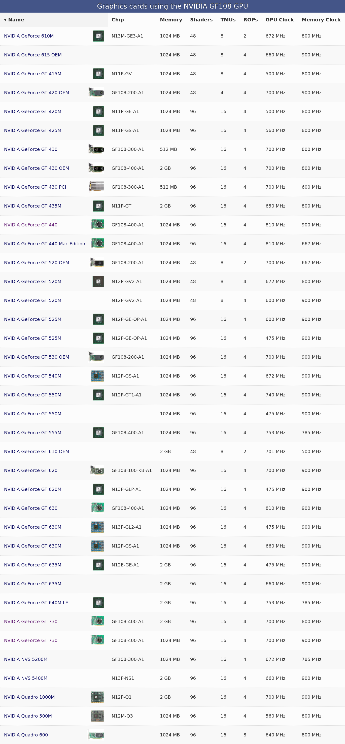The height and width of the screenshot is (744, 345).
Task: Open the NVIDIA GeForce GT 440 link
Action: point(31,225)
